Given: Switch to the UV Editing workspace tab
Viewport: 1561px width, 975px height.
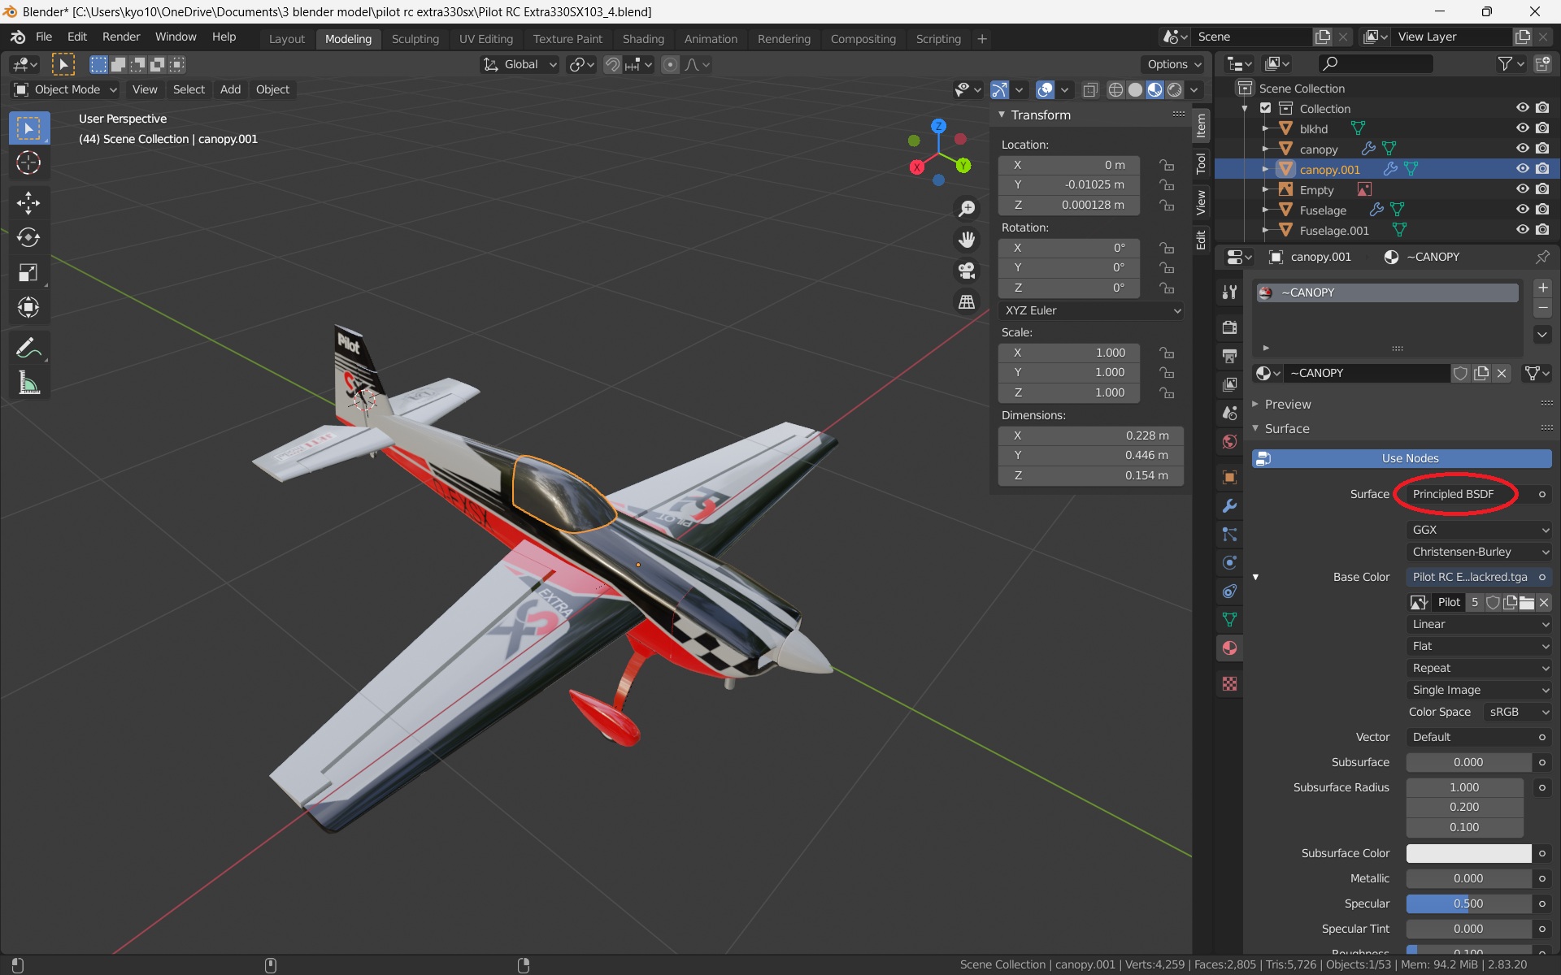Looking at the screenshot, I should click(485, 39).
